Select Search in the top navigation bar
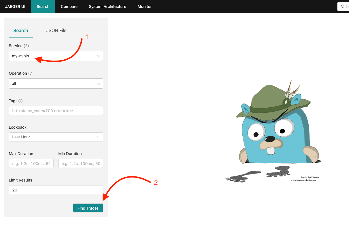 [x=43, y=6]
